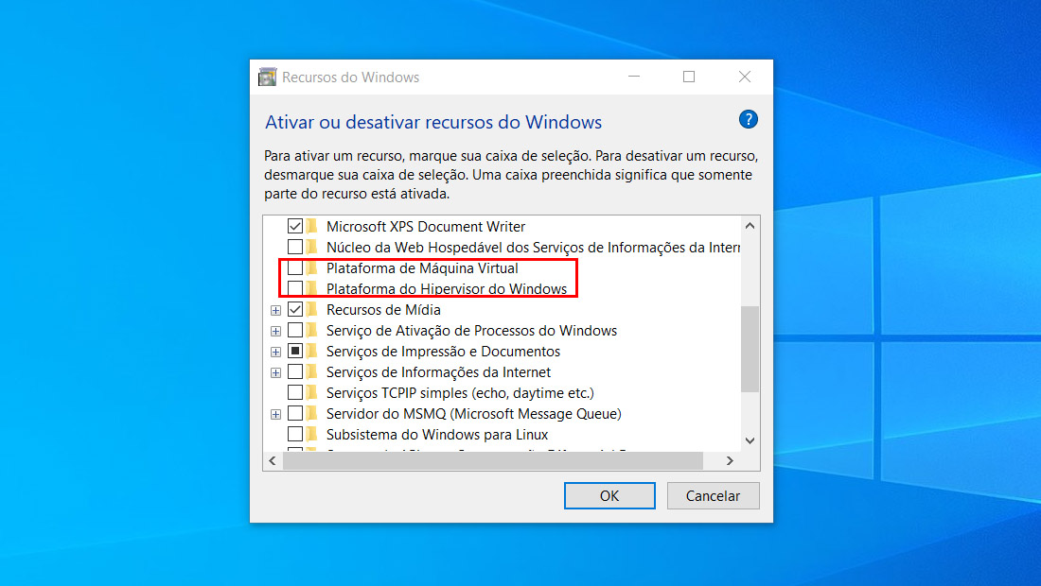
Task: Select Serviços TCPIP simples label
Action: tap(460, 392)
